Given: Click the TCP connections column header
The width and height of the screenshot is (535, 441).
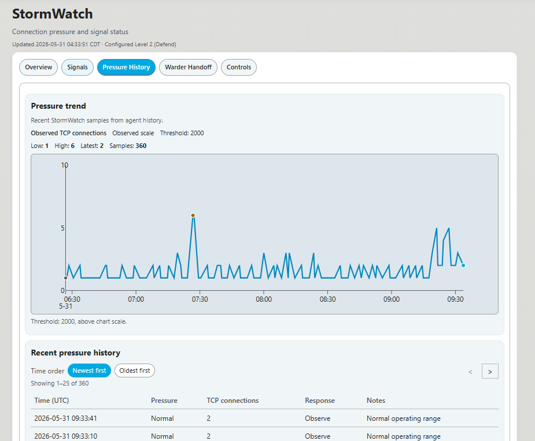Looking at the screenshot, I should coord(233,401).
